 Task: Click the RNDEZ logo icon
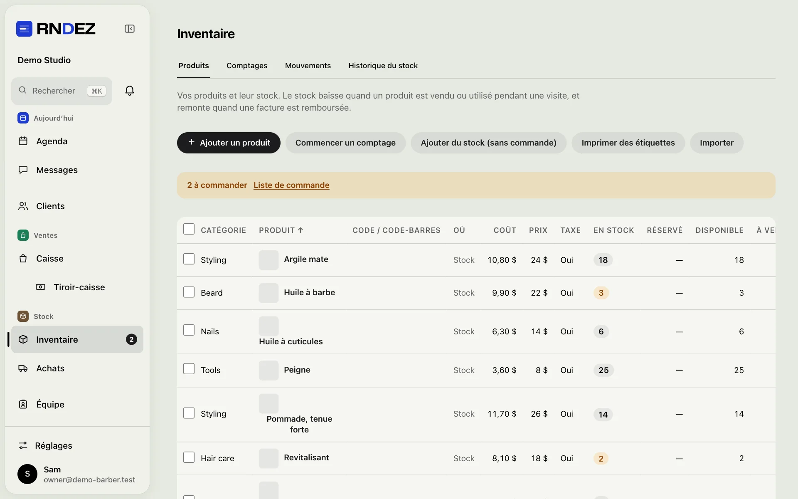24,29
